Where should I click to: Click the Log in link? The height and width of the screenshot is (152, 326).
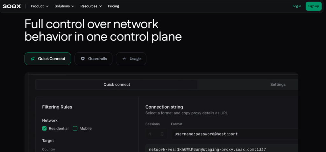(x=297, y=6)
